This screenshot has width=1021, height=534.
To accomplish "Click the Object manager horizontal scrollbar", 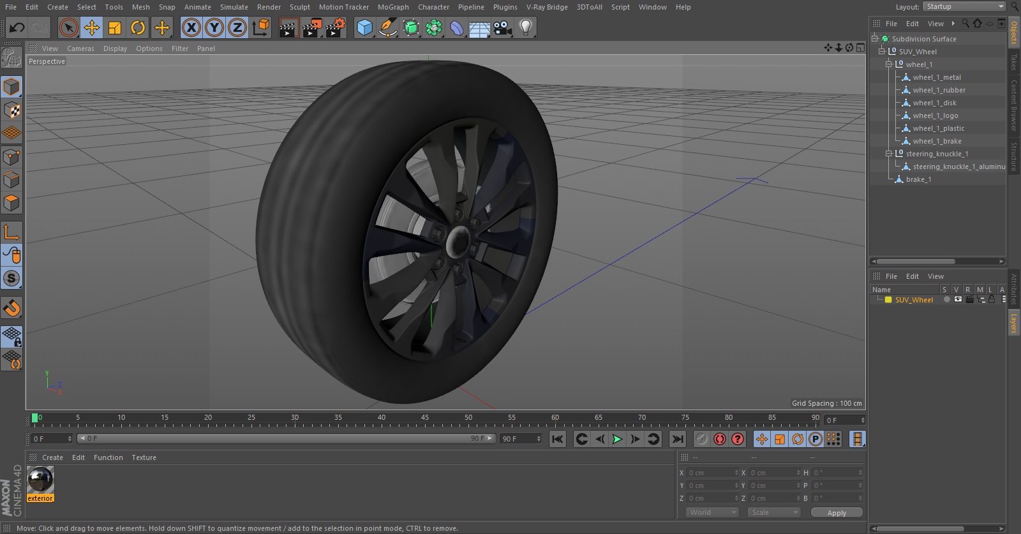I will click(916, 262).
